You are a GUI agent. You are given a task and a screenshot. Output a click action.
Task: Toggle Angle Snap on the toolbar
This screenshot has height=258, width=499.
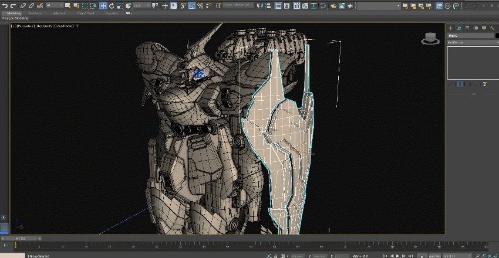[x=191, y=5]
